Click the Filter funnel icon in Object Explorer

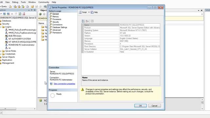click(16, 14)
